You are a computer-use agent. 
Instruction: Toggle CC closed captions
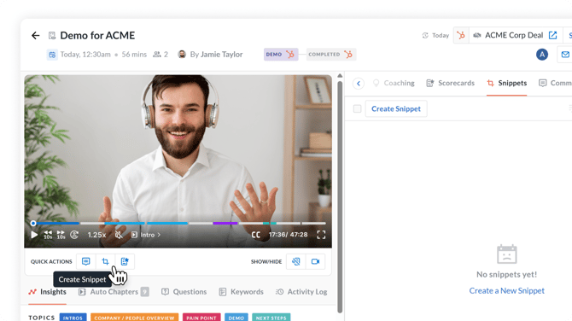(256, 235)
